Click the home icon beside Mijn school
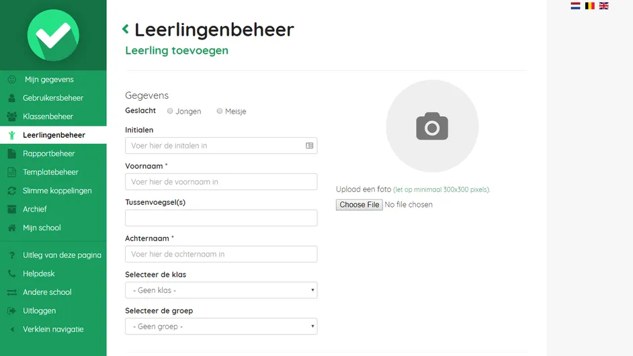This screenshot has width=633, height=356. [11, 228]
